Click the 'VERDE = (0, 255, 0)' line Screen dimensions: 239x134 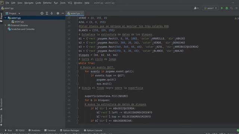pyautogui.click(x=93, y=18)
